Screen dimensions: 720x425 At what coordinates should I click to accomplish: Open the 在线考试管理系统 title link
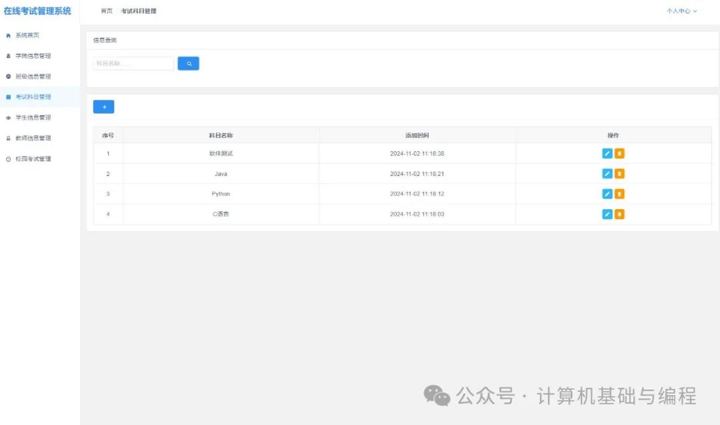pos(38,11)
